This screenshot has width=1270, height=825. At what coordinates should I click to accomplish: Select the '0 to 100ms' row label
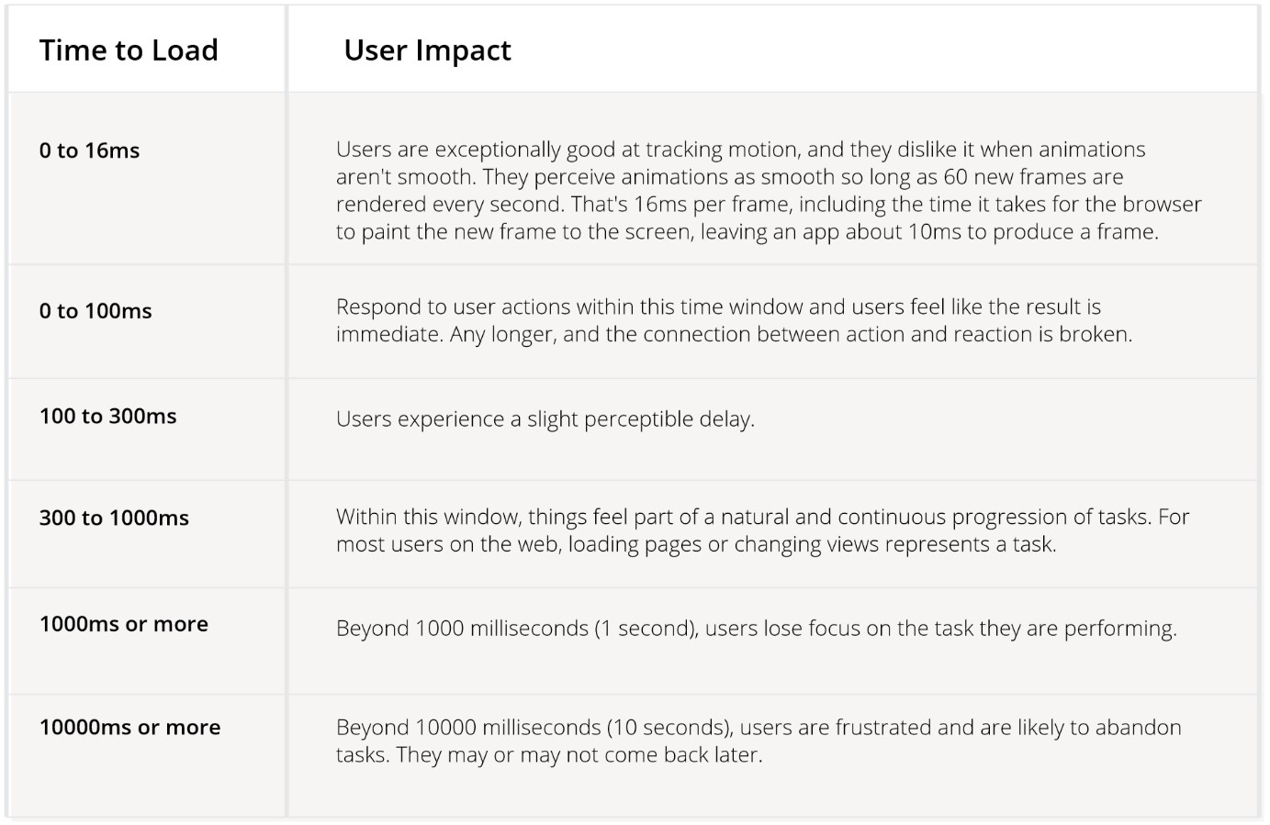point(96,311)
